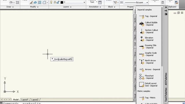Click the tool palette vertical scrollbar

[x=162, y=37]
